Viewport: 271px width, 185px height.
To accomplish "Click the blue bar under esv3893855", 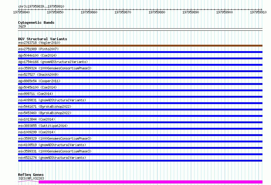I will (x=140, y=129).
